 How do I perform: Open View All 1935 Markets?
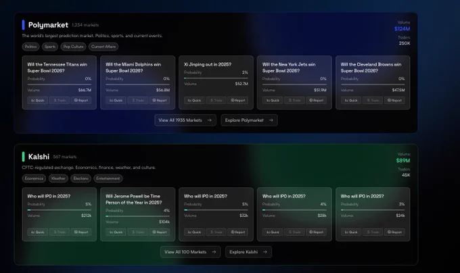coord(185,120)
